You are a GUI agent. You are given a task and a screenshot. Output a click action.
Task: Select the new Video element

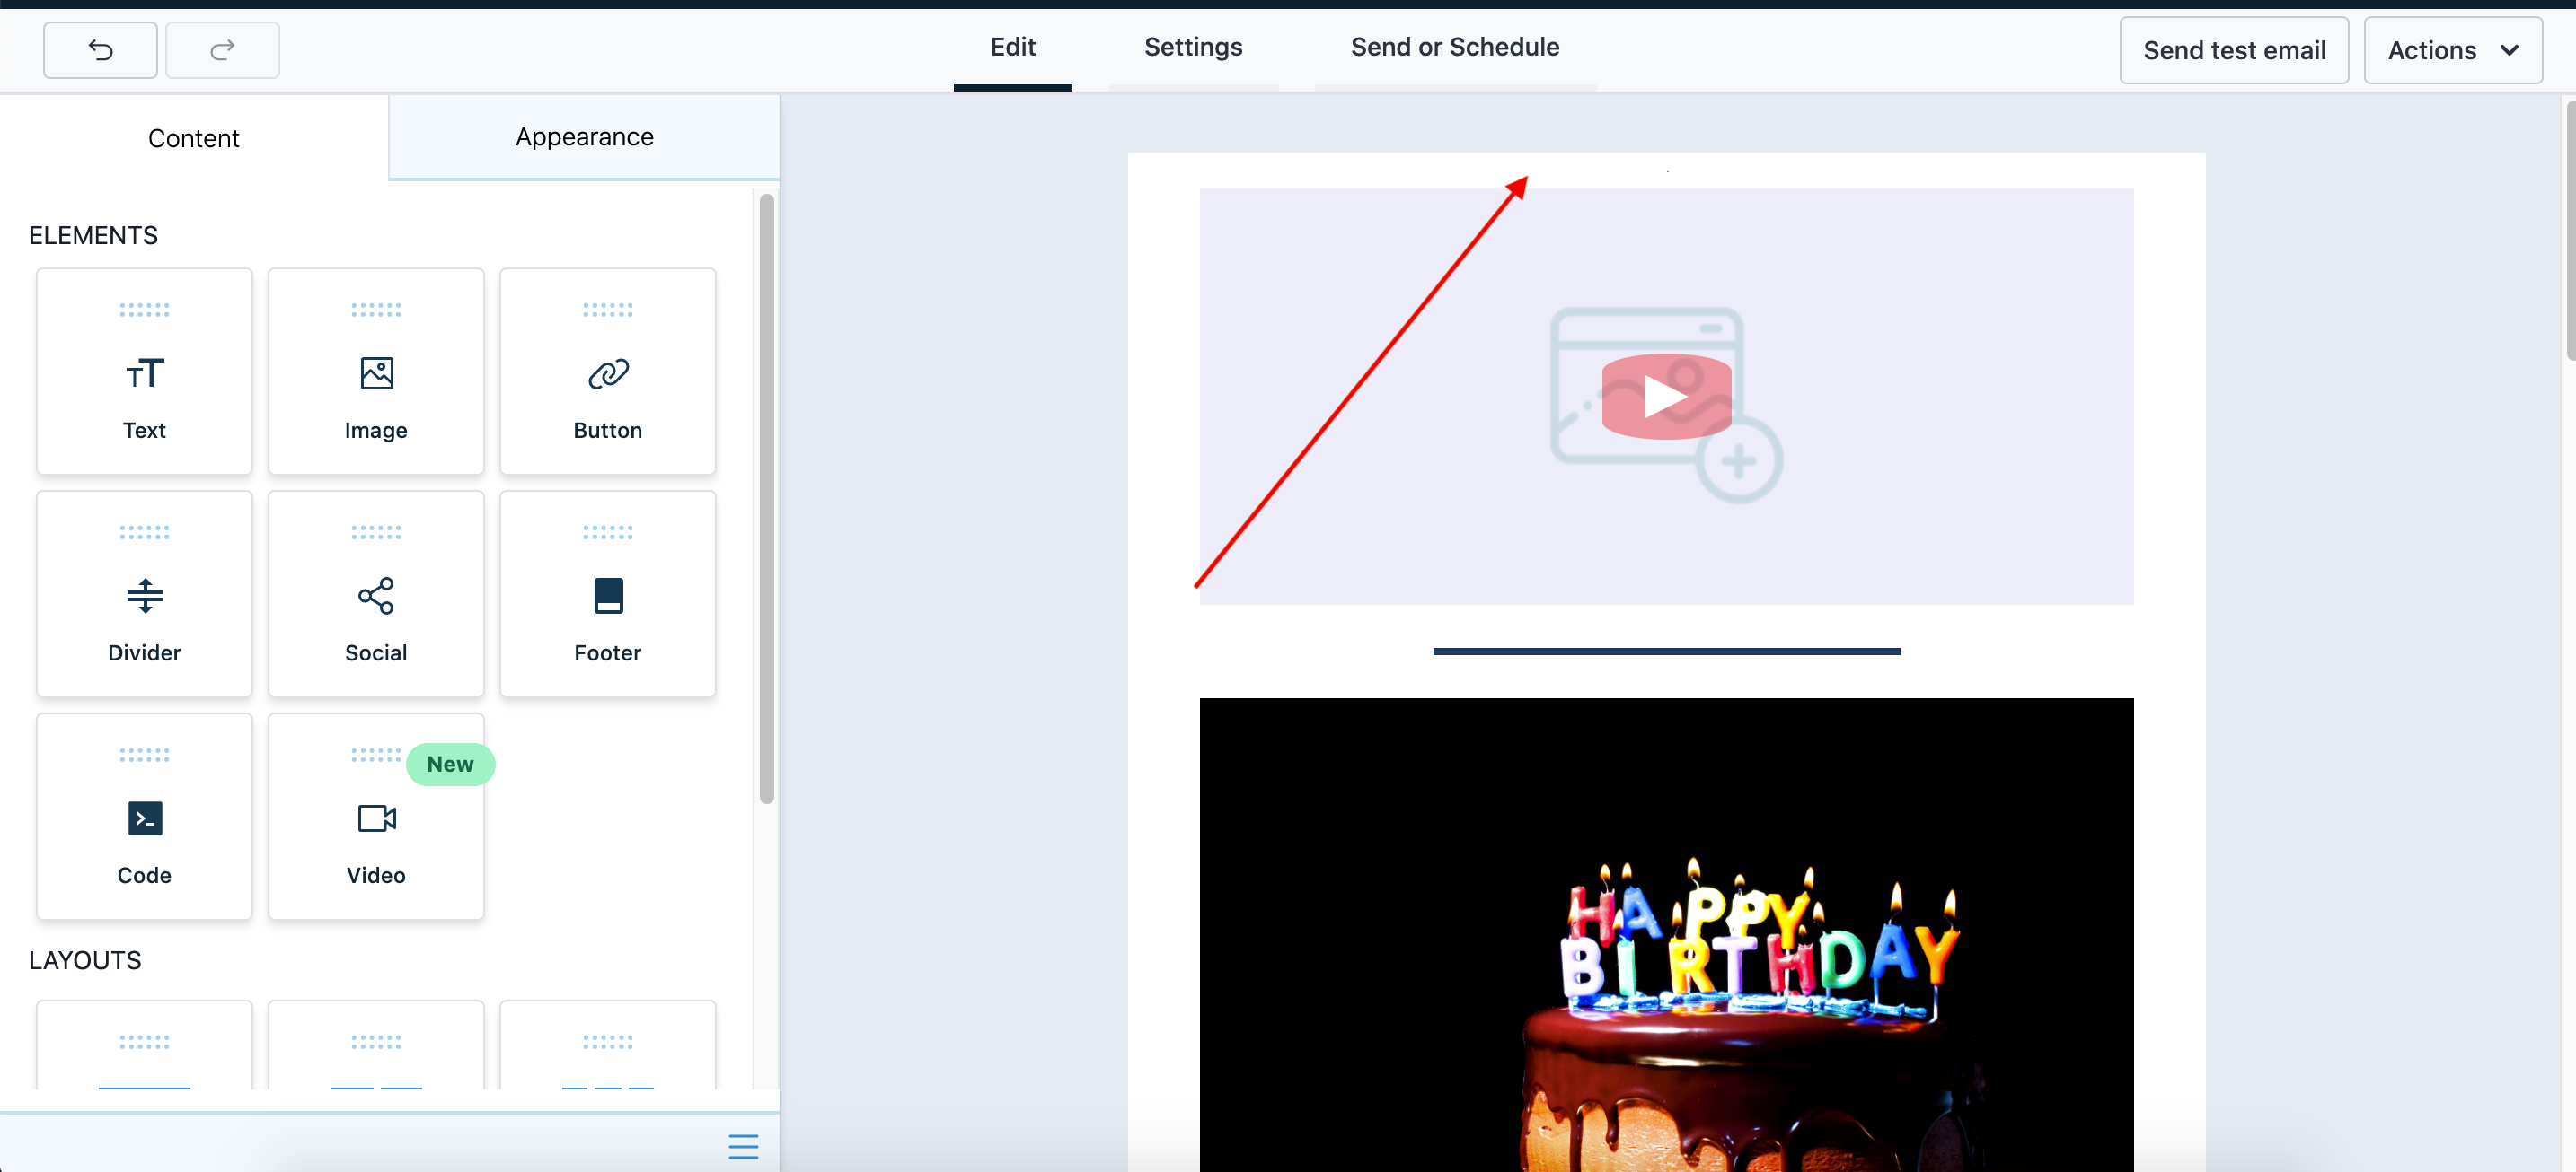pos(376,818)
